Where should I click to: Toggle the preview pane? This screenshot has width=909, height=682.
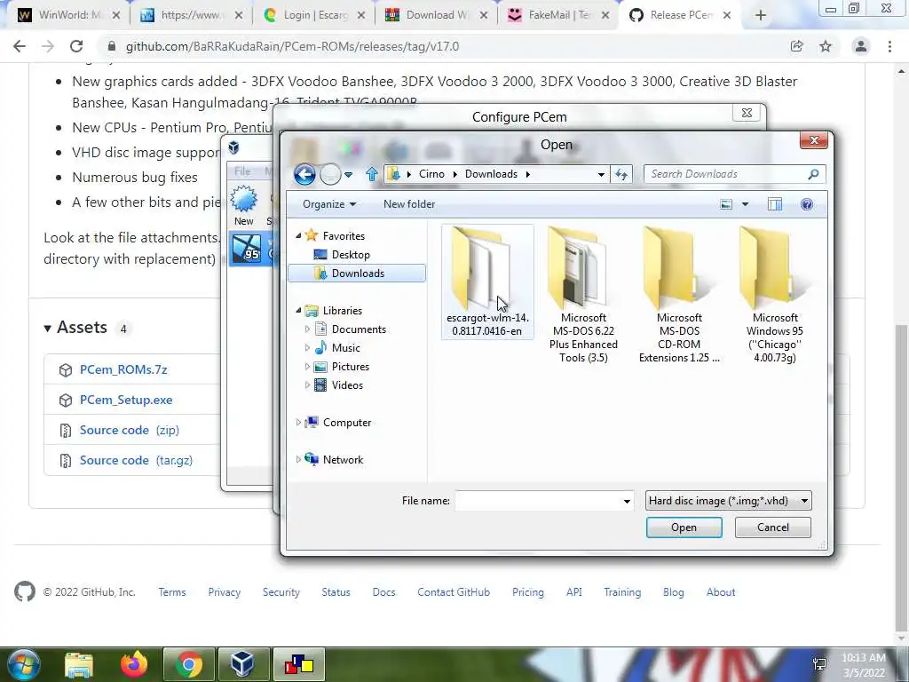[x=774, y=204]
